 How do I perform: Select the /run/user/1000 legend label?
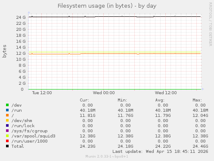[30, 141]
